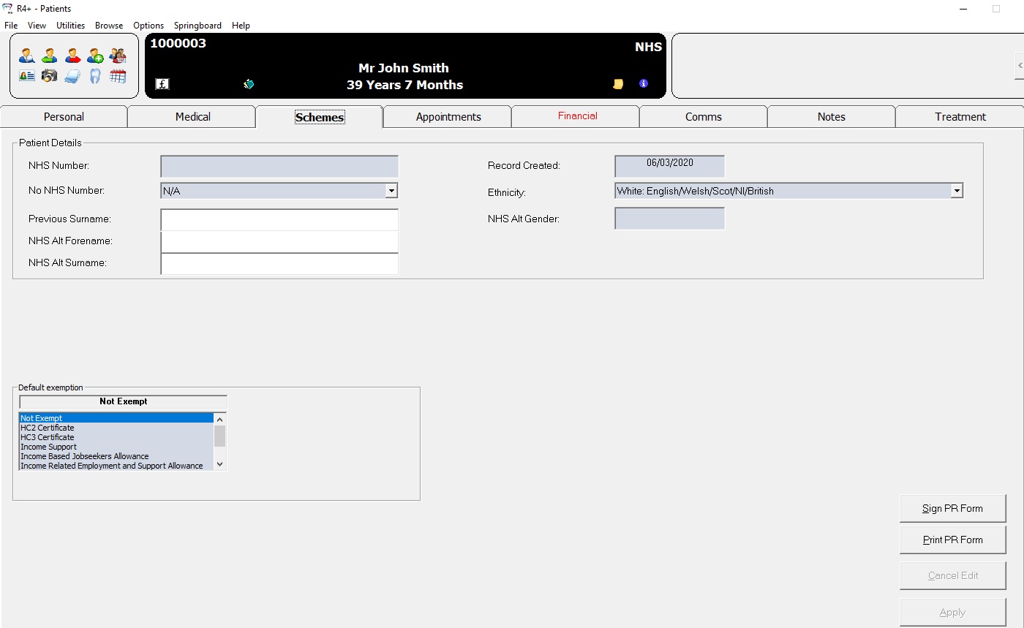Go to next patient with red arrow icon

(x=72, y=56)
